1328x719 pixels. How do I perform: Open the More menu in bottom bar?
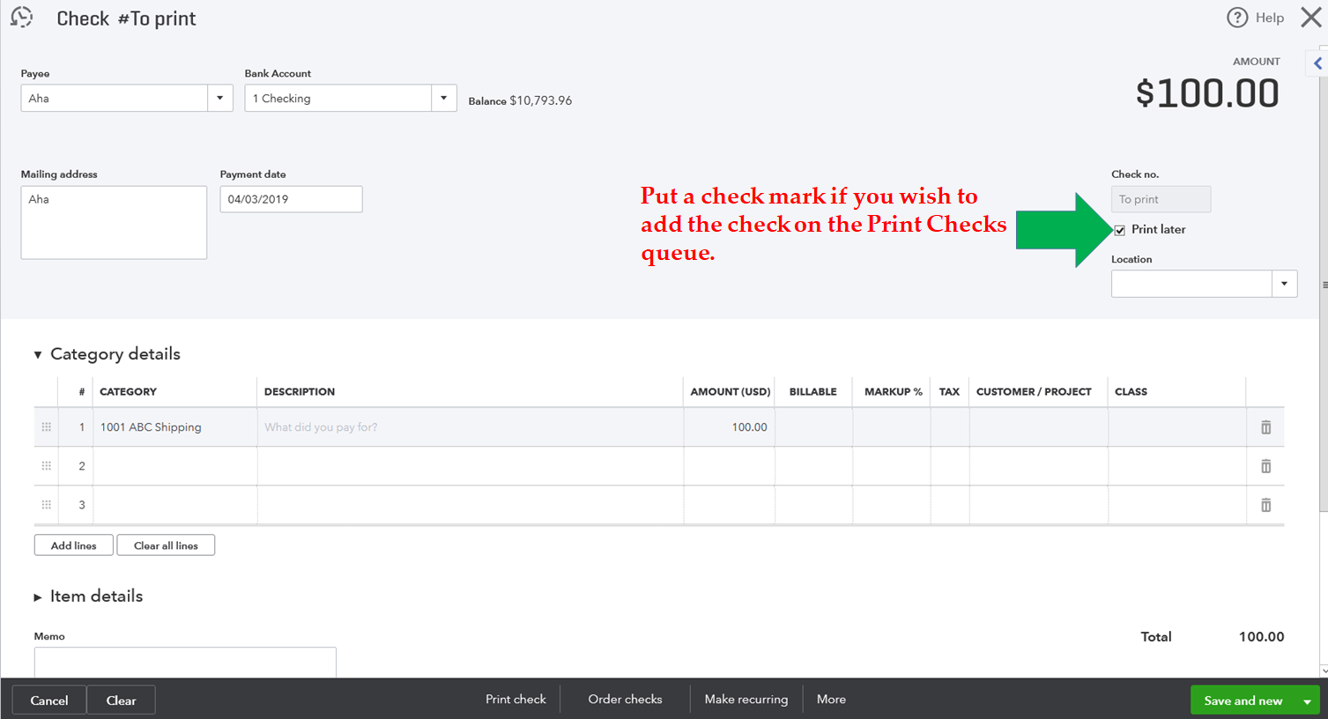click(x=831, y=700)
